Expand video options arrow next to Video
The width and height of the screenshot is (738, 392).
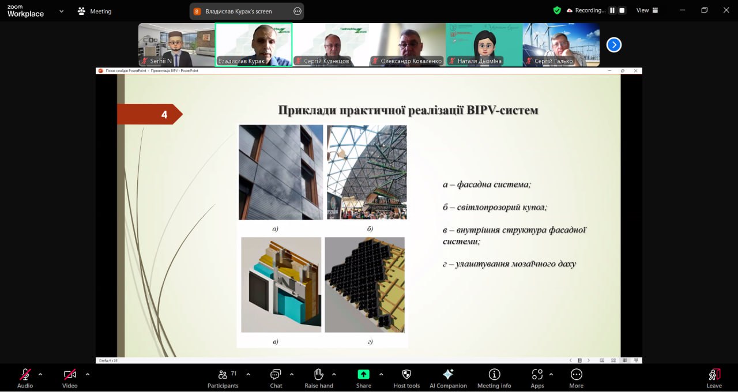(88, 374)
